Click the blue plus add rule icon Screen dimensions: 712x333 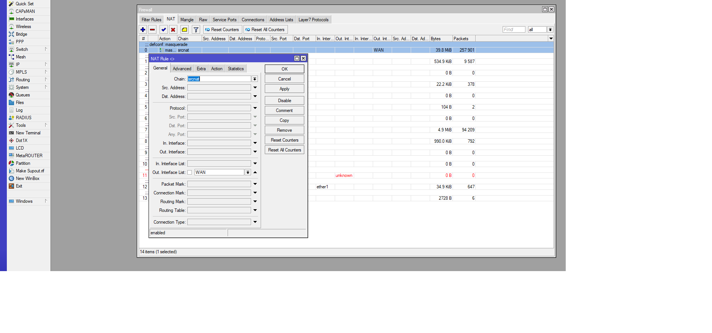143,30
